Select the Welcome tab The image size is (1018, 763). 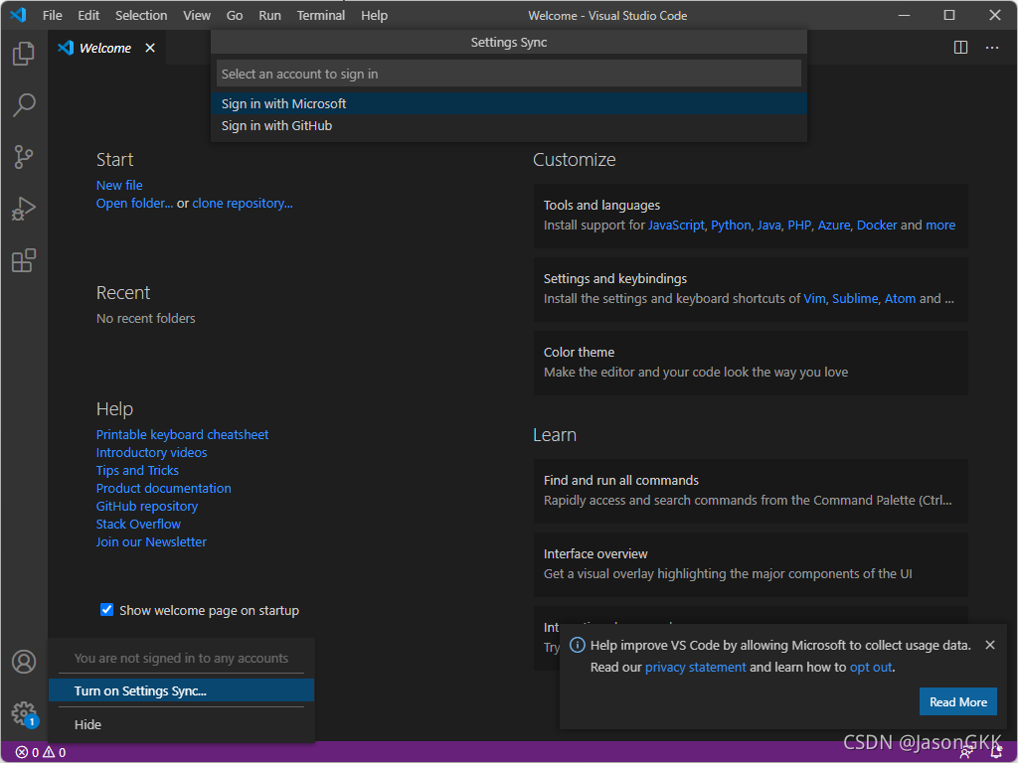pos(105,48)
